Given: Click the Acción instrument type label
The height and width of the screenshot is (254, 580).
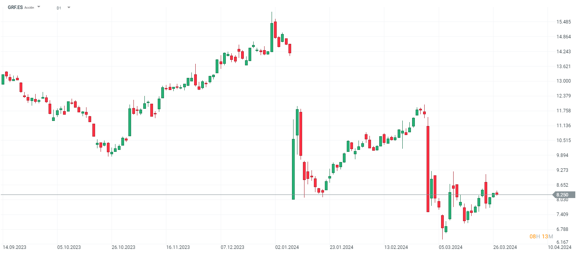Looking at the screenshot, I should tap(29, 8).
